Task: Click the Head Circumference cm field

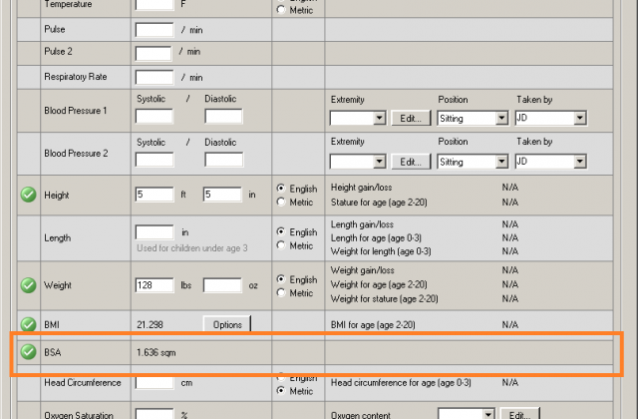Action: [154, 382]
